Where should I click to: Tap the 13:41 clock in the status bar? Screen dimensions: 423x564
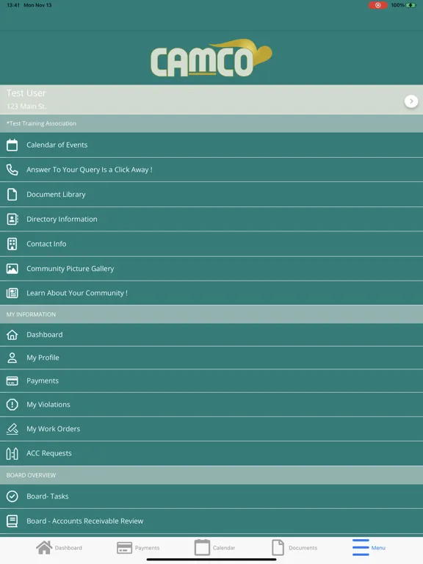(13, 5)
